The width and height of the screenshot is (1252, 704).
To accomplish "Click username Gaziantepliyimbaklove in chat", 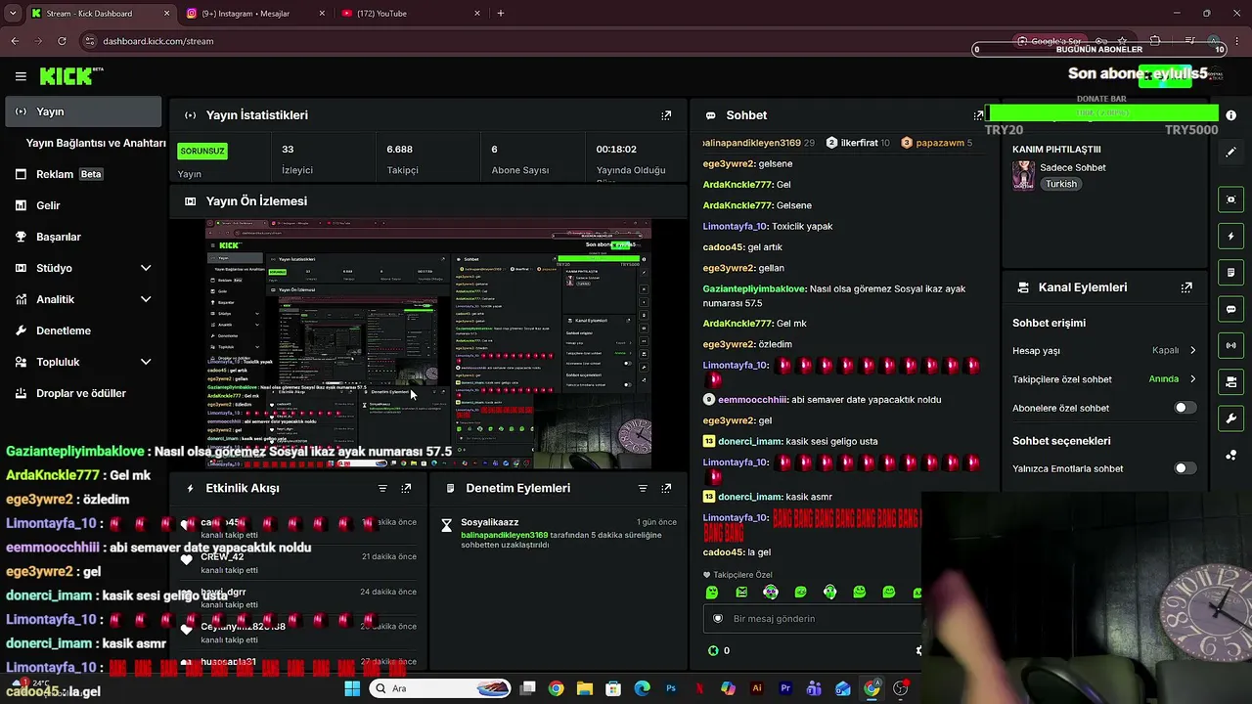I will tap(754, 289).
